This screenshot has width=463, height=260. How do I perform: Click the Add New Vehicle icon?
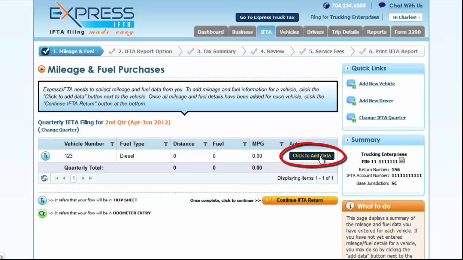(x=351, y=84)
